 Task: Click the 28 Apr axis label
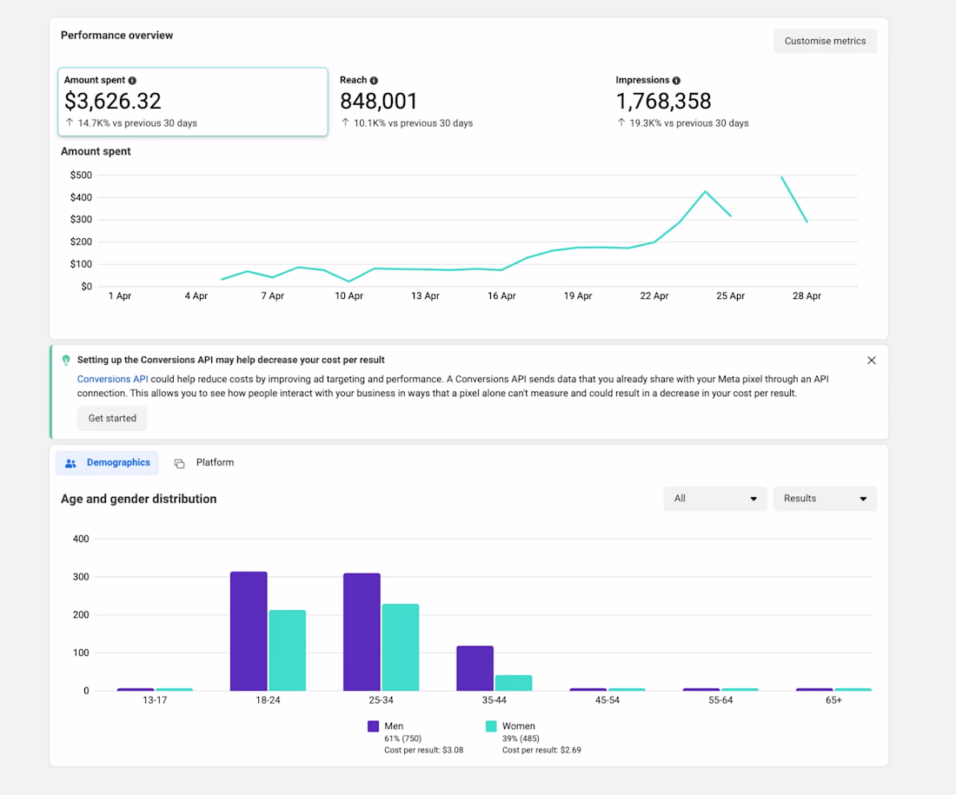click(x=807, y=295)
